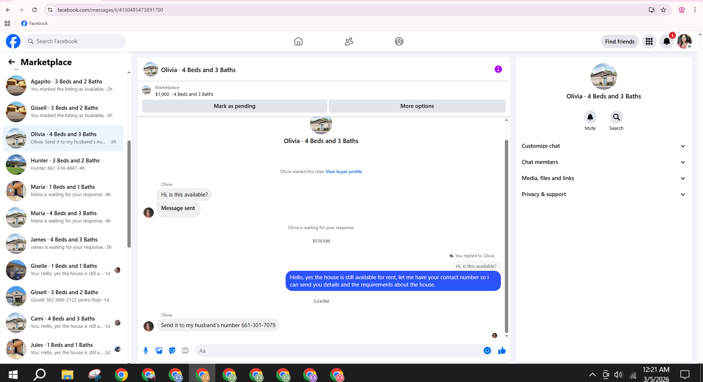Open File Explorer from taskbar
The height and width of the screenshot is (382, 703).
coord(67,374)
